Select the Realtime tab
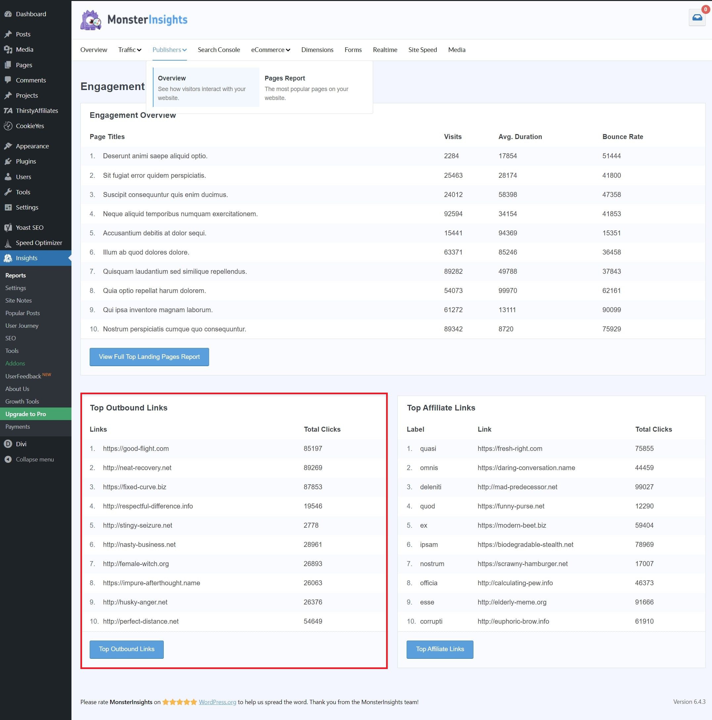Viewport: 712px width, 720px height. [385, 50]
